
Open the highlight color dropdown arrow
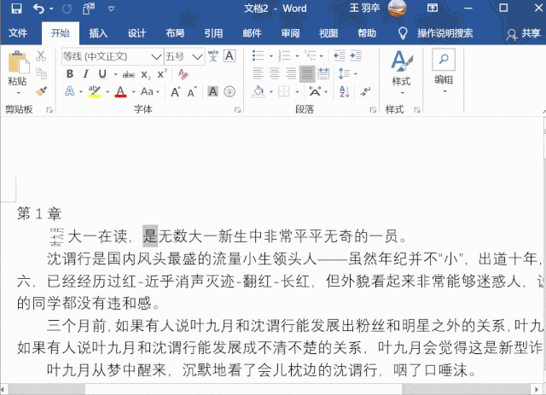pyautogui.click(x=107, y=92)
